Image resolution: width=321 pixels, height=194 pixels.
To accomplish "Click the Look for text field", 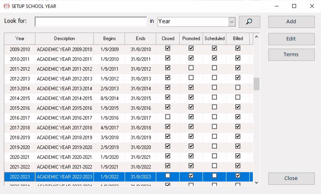I will pyautogui.click(x=91, y=22).
